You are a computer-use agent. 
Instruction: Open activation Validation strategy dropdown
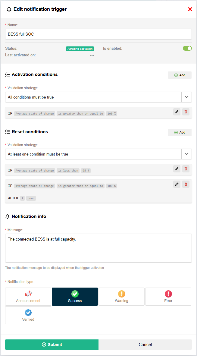[x=186, y=97]
